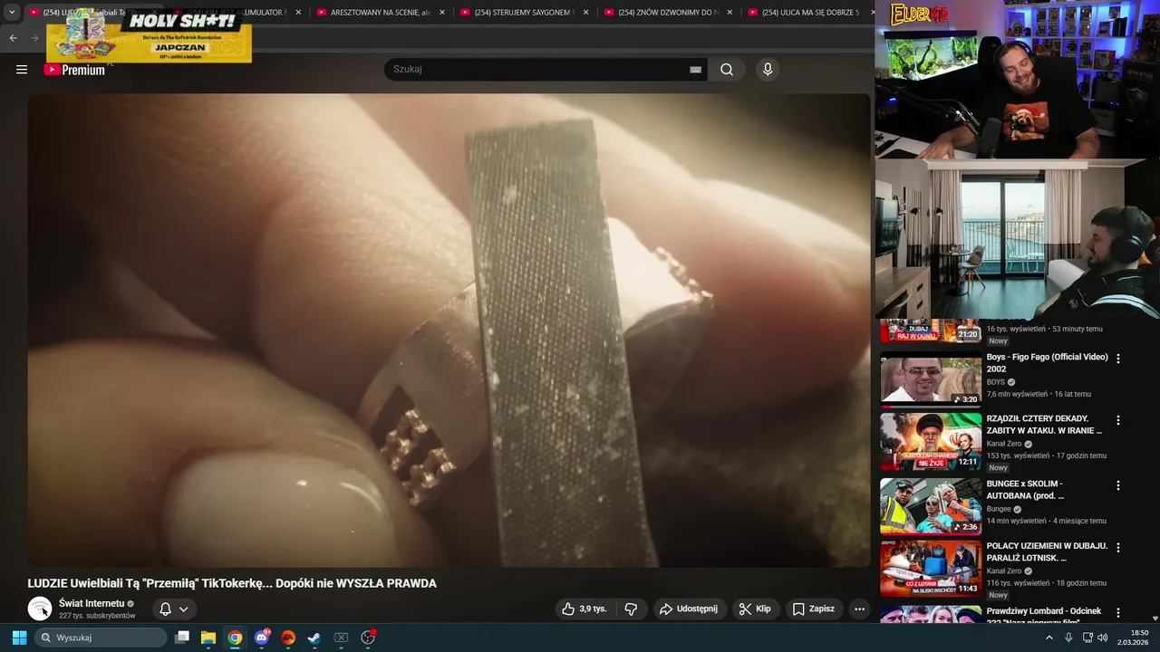Open options menu for Boys - Figo Fago
1160x652 pixels.
click(1118, 359)
